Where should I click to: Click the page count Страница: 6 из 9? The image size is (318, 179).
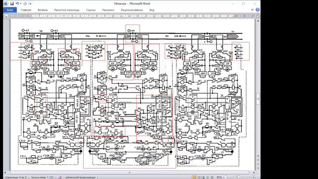click(x=16, y=177)
